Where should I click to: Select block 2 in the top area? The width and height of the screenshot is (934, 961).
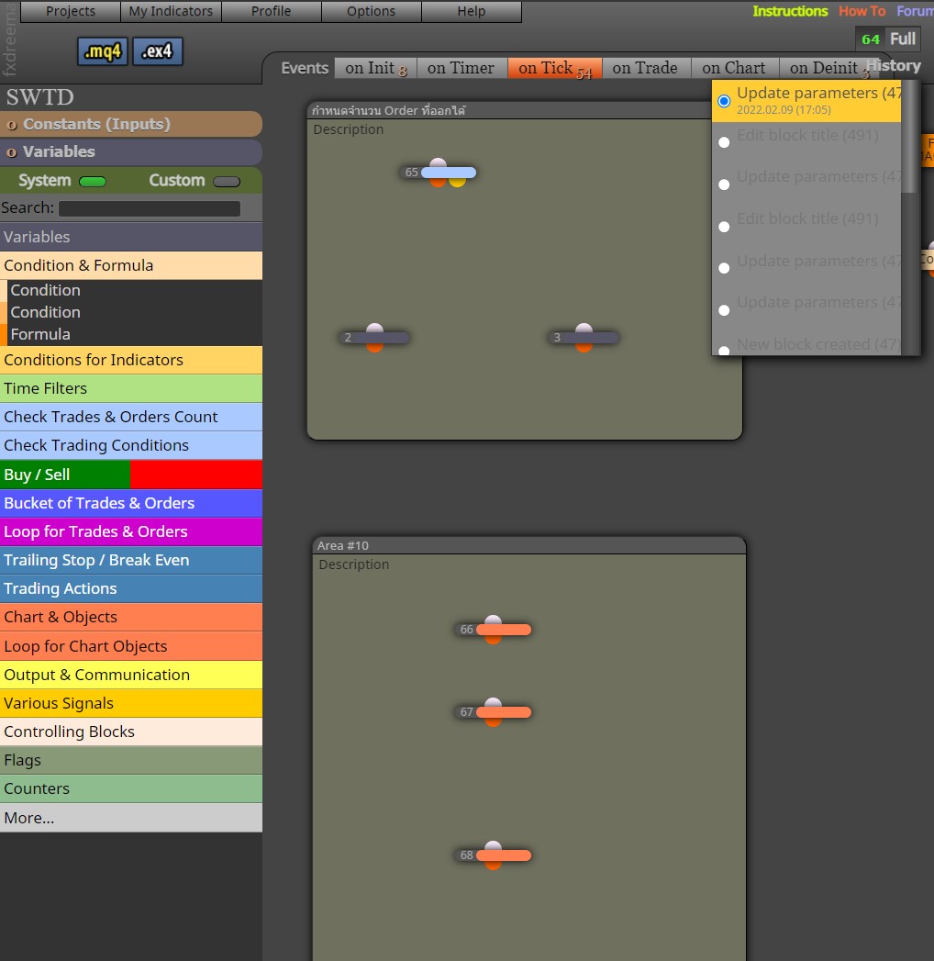375,338
